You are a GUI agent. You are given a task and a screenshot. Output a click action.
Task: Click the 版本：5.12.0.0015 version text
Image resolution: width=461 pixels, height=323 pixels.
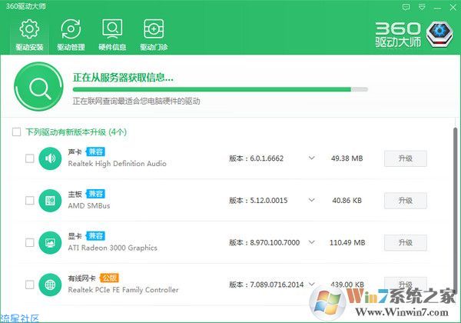pos(258,200)
